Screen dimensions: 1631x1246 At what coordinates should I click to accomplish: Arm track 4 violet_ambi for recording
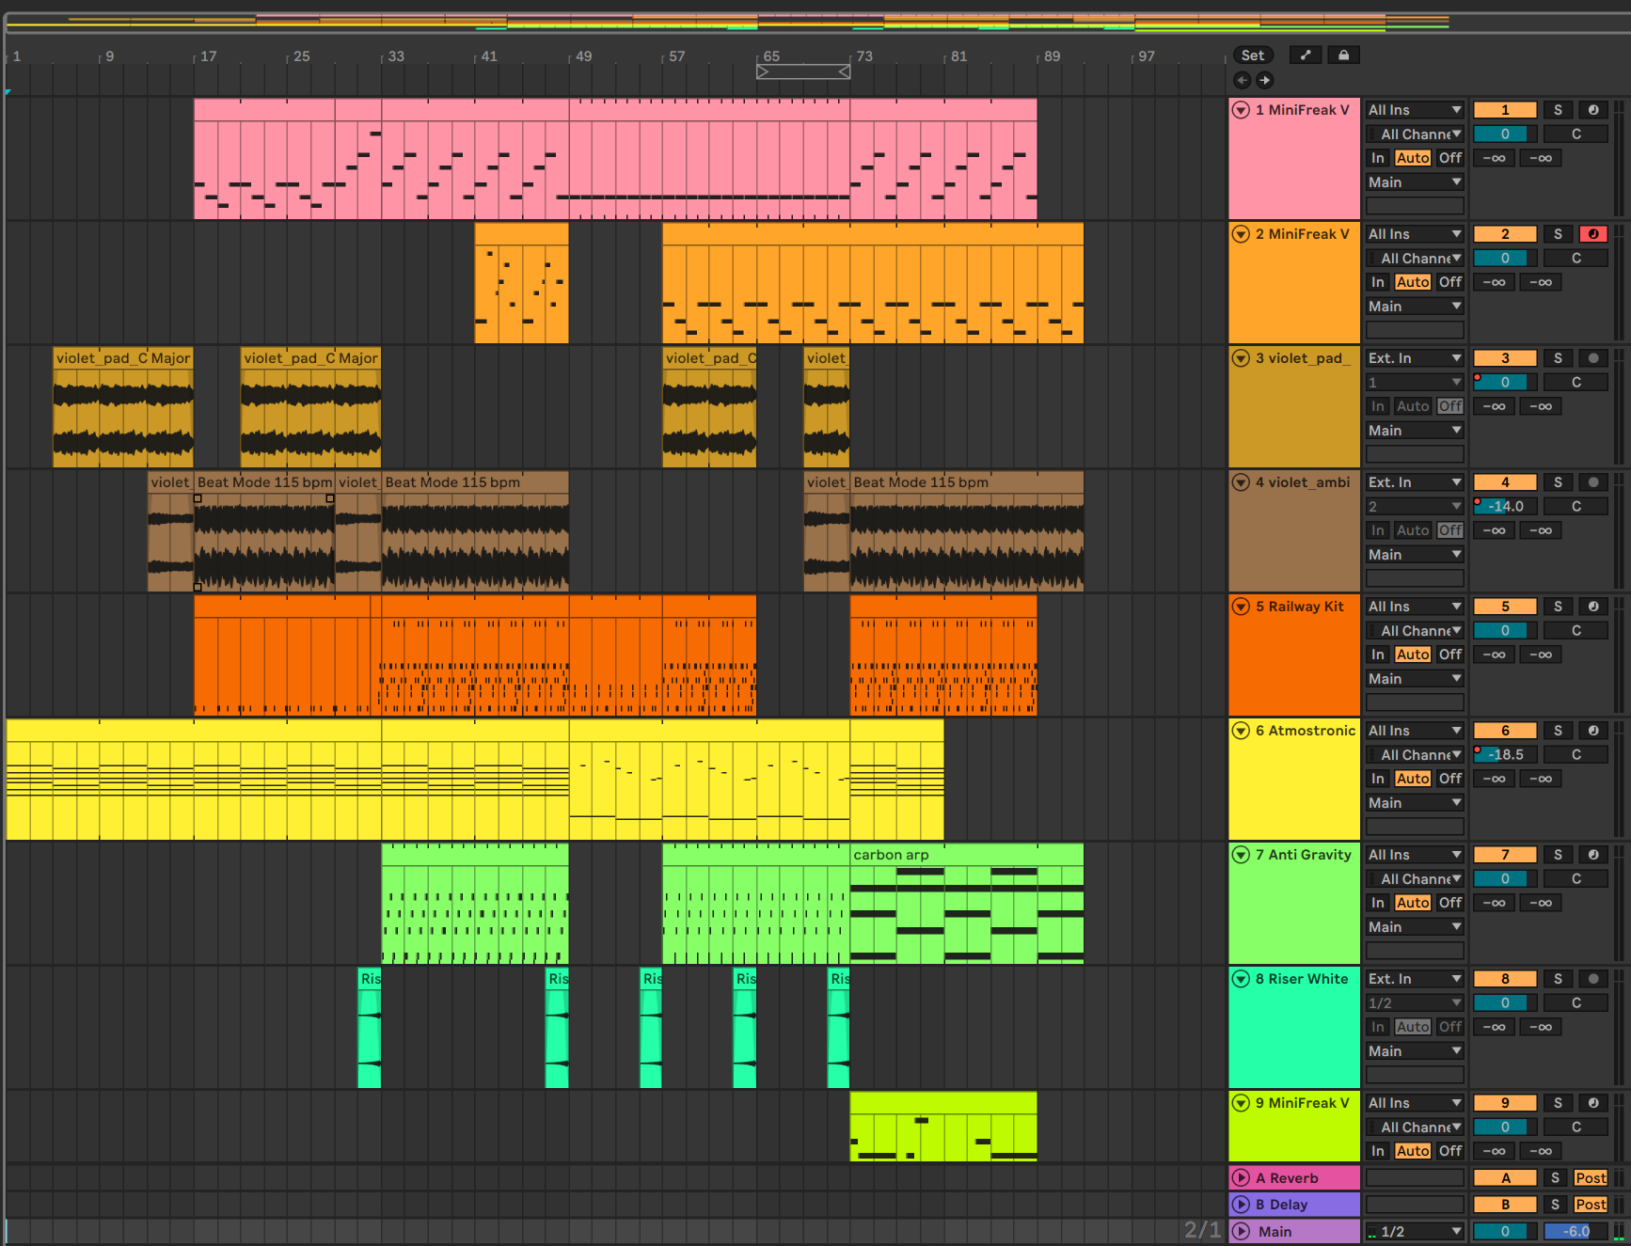click(1593, 482)
